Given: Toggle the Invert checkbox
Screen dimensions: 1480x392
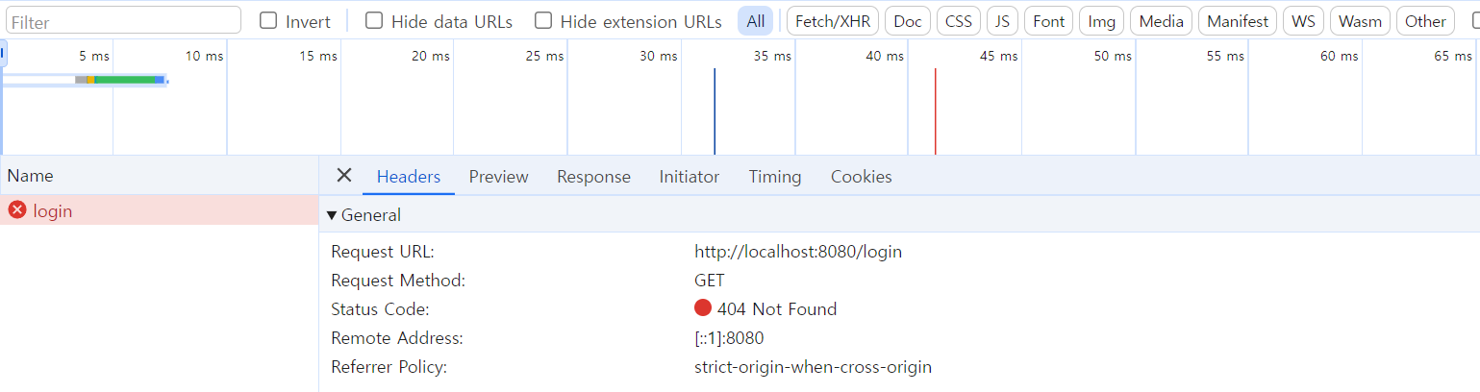Looking at the screenshot, I should coord(268,20).
